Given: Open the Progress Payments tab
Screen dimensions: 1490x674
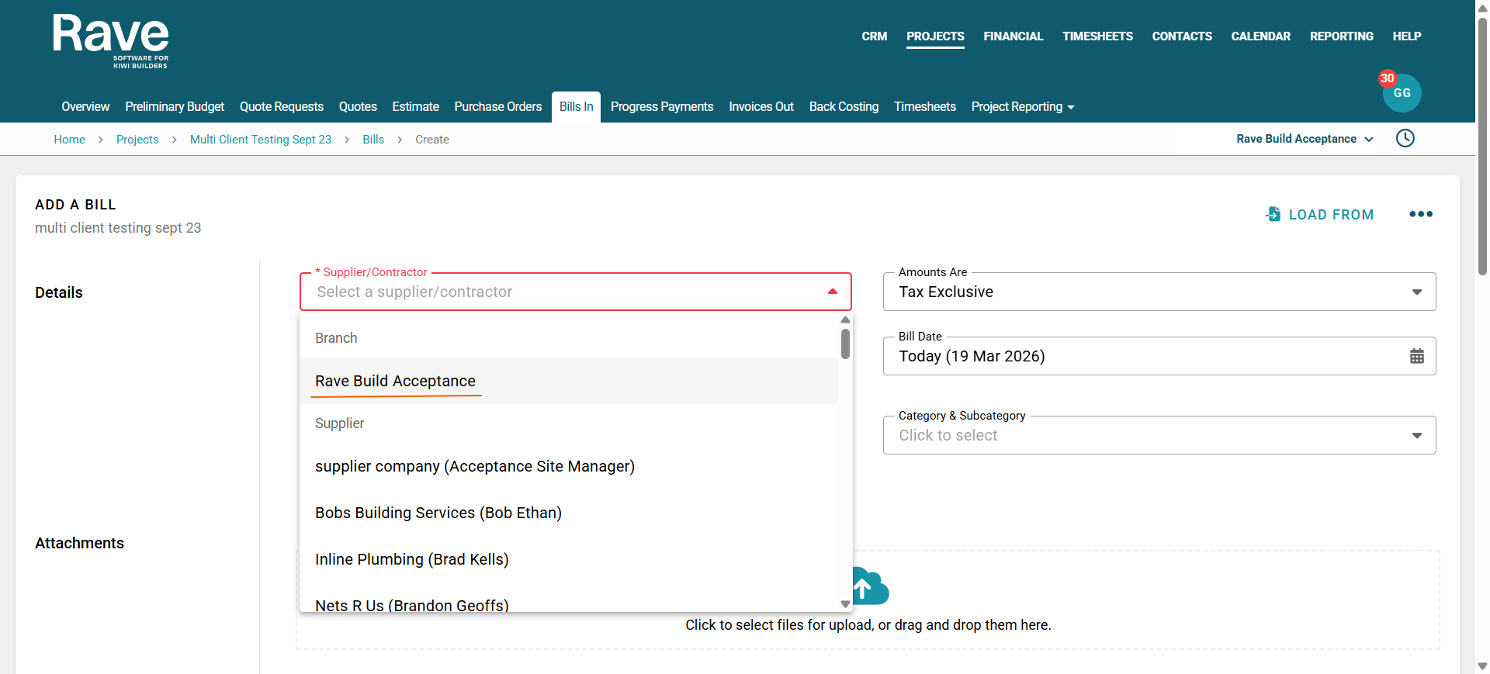Looking at the screenshot, I should point(661,107).
